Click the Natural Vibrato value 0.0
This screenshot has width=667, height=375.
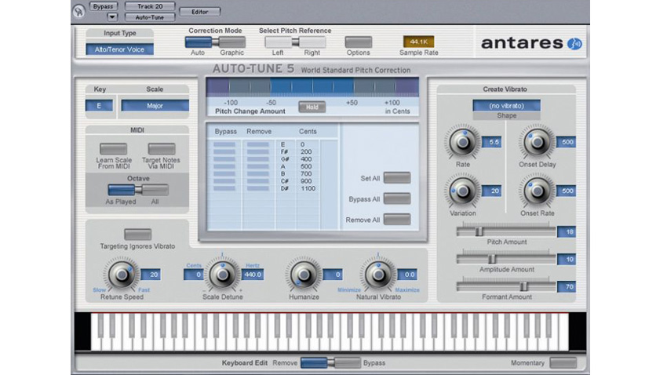pos(407,275)
